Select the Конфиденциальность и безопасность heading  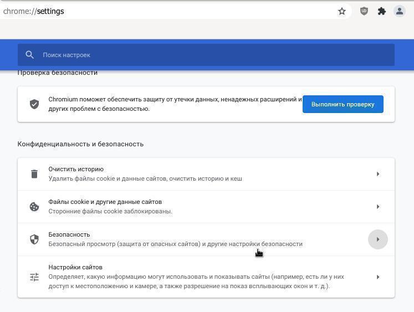(80, 144)
